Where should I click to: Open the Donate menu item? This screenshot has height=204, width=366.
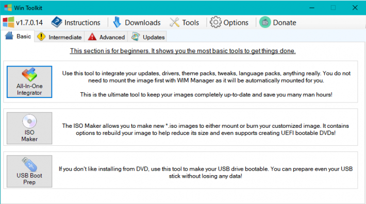pos(278,22)
